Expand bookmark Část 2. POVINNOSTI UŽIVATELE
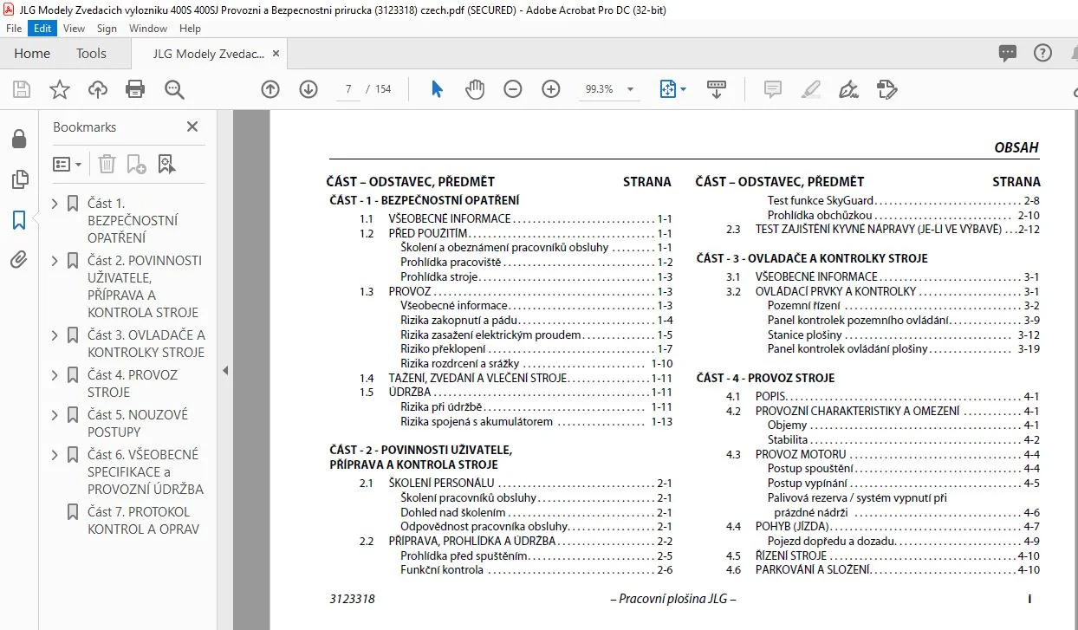Image resolution: width=1078 pixels, height=630 pixels. 55,261
